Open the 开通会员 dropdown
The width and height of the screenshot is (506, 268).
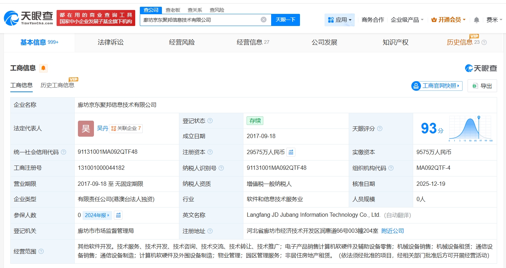tap(448, 20)
